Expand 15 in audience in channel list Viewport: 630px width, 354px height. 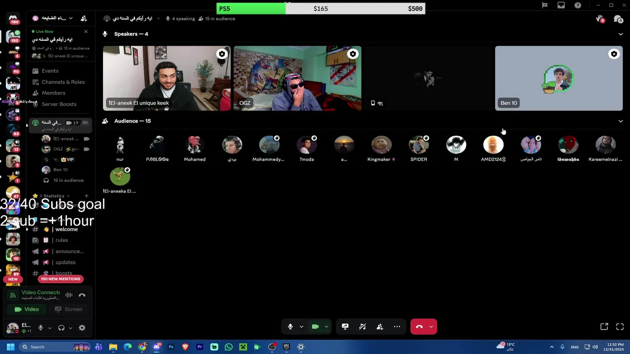68,180
